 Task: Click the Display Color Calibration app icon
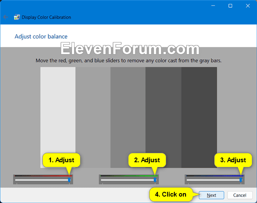(17, 17)
